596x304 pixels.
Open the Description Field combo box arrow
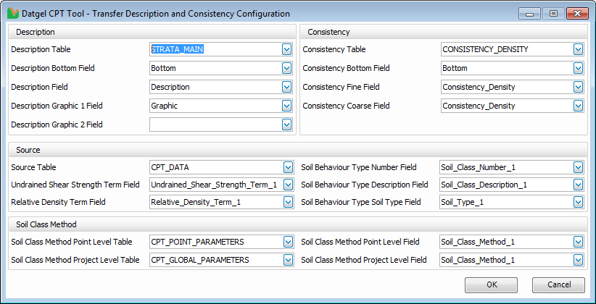pos(287,87)
